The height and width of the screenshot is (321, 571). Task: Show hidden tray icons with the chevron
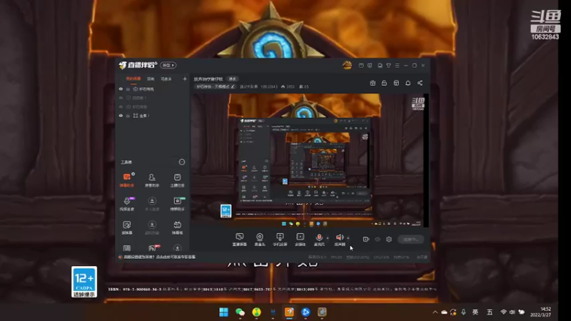pyautogui.click(x=435, y=312)
